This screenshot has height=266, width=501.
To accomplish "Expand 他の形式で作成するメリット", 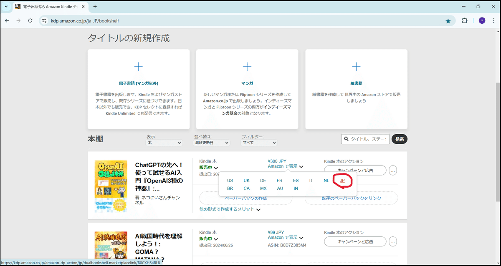I will click(x=230, y=209).
